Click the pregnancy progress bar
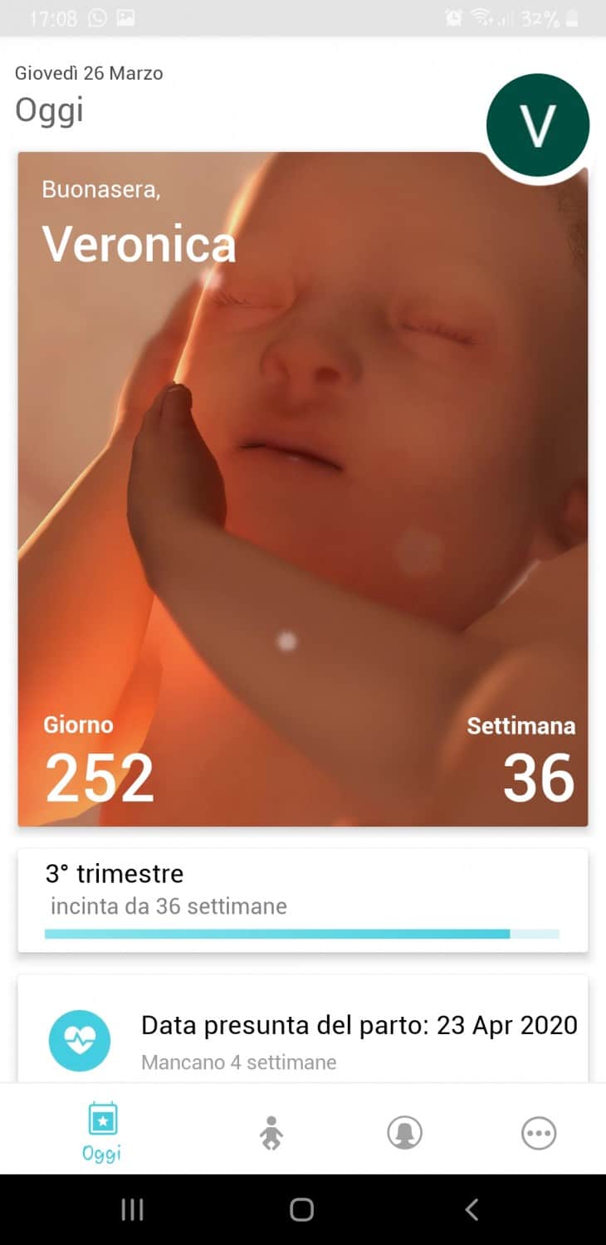This screenshot has width=606, height=1245. (302, 934)
